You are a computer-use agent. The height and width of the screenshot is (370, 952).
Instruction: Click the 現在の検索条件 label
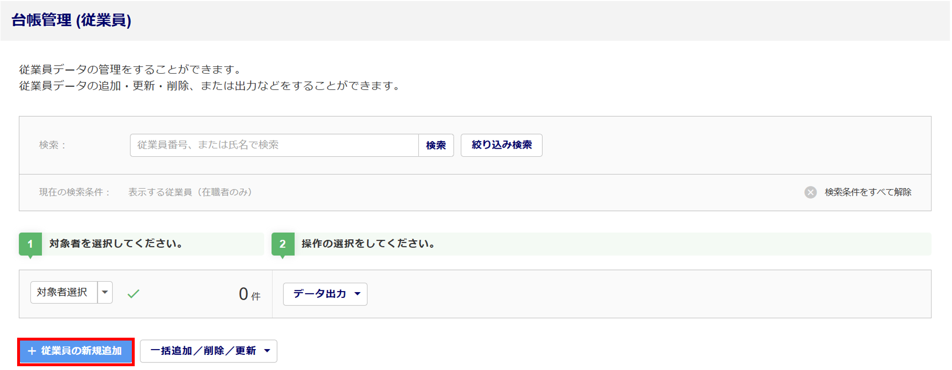click(x=74, y=192)
